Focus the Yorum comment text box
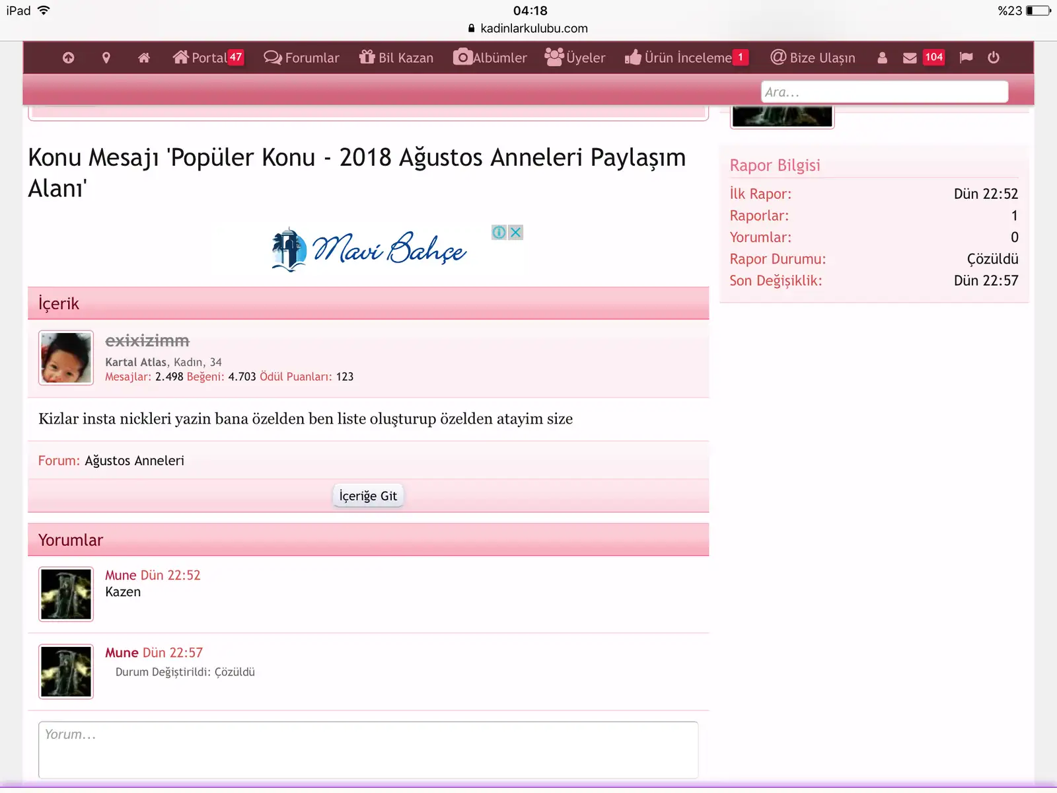The width and height of the screenshot is (1057, 793). click(368, 749)
